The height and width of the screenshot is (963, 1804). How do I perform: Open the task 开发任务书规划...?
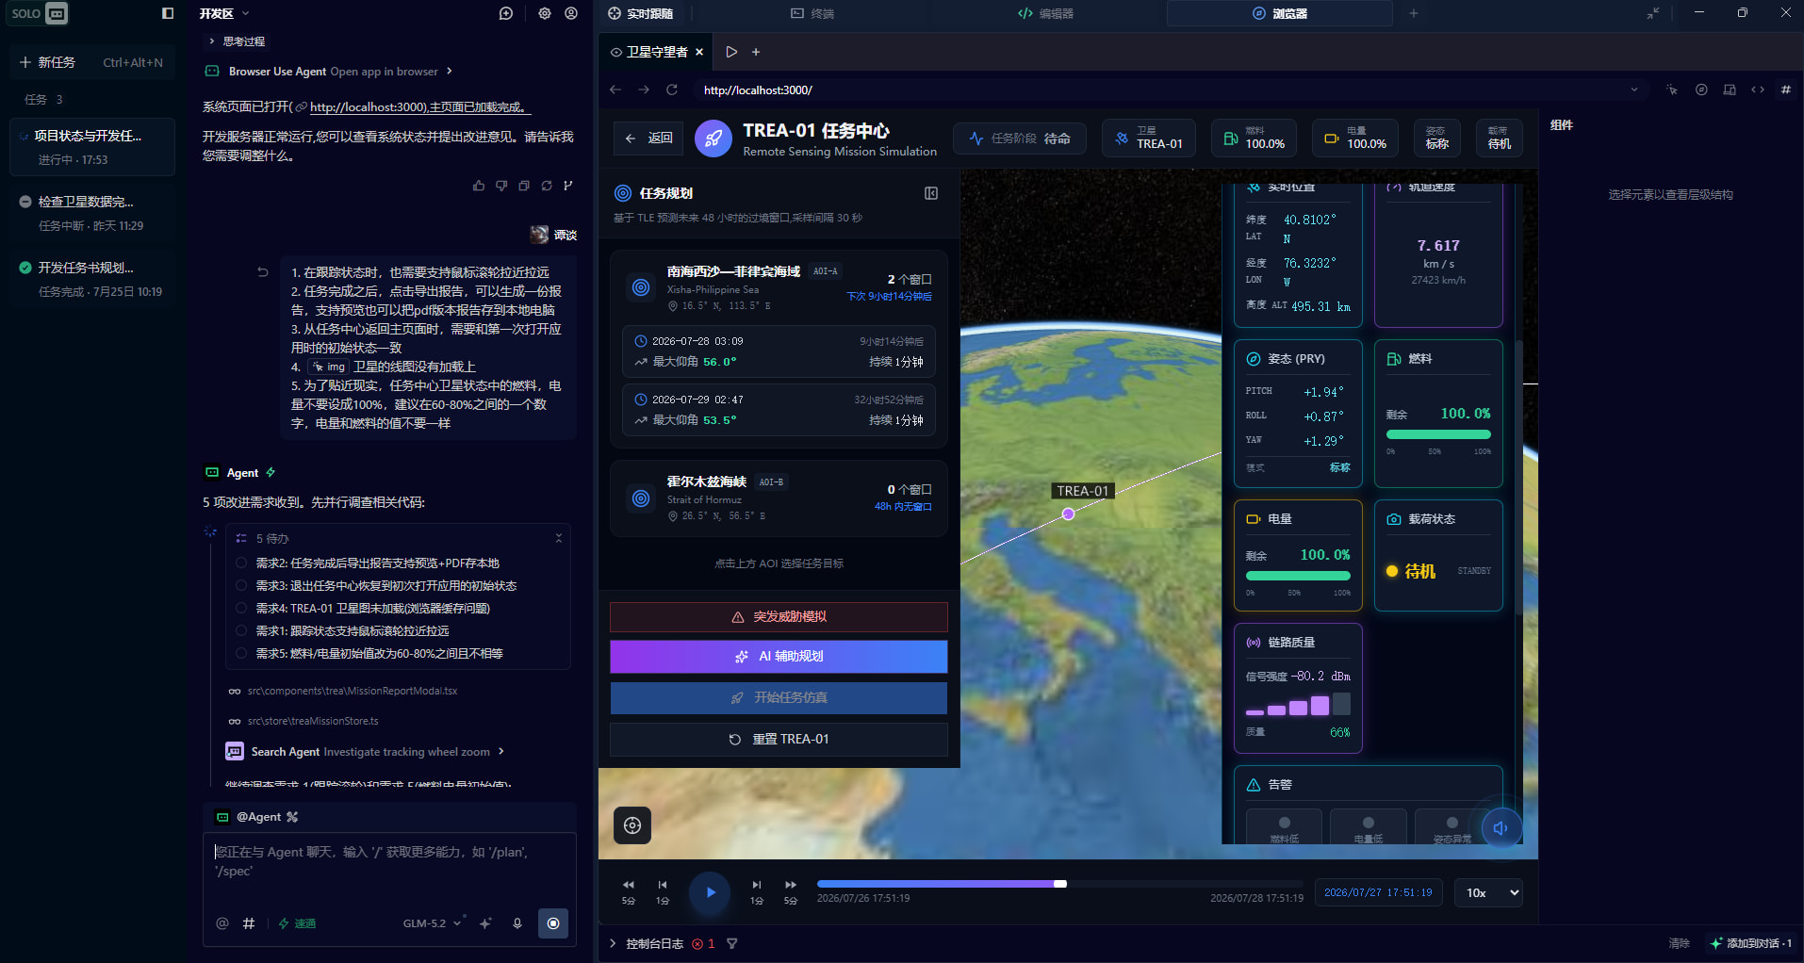[92, 278]
